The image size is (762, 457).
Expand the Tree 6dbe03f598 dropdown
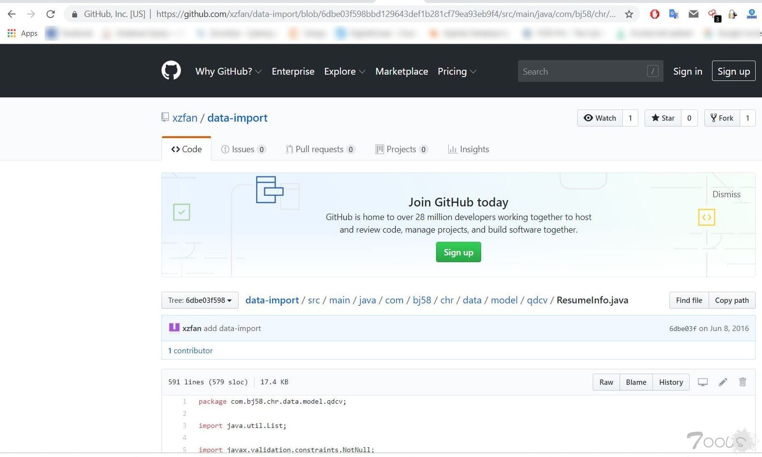coord(200,300)
